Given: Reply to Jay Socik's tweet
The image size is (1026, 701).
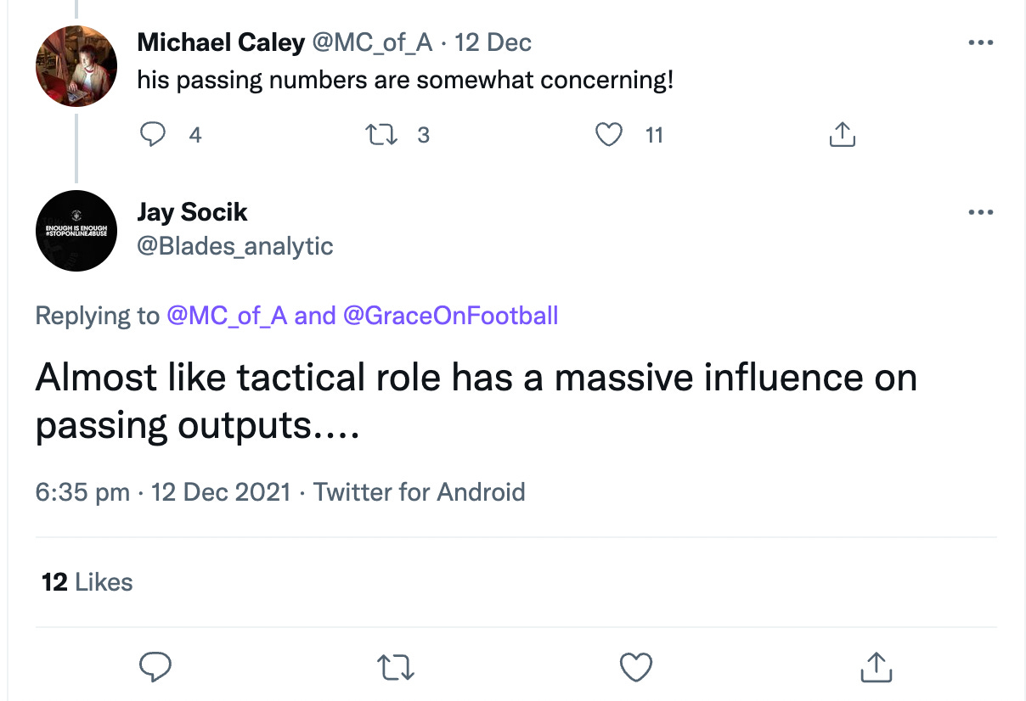Looking at the screenshot, I should [x=155, y=667].
